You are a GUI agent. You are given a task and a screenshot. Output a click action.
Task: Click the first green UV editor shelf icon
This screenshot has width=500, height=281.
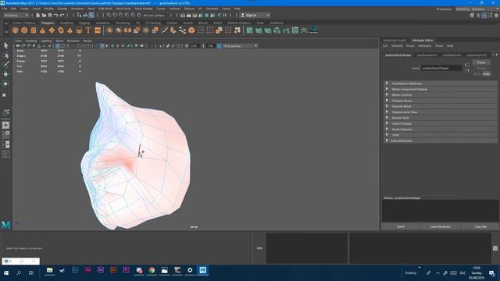tap(249, 30)
